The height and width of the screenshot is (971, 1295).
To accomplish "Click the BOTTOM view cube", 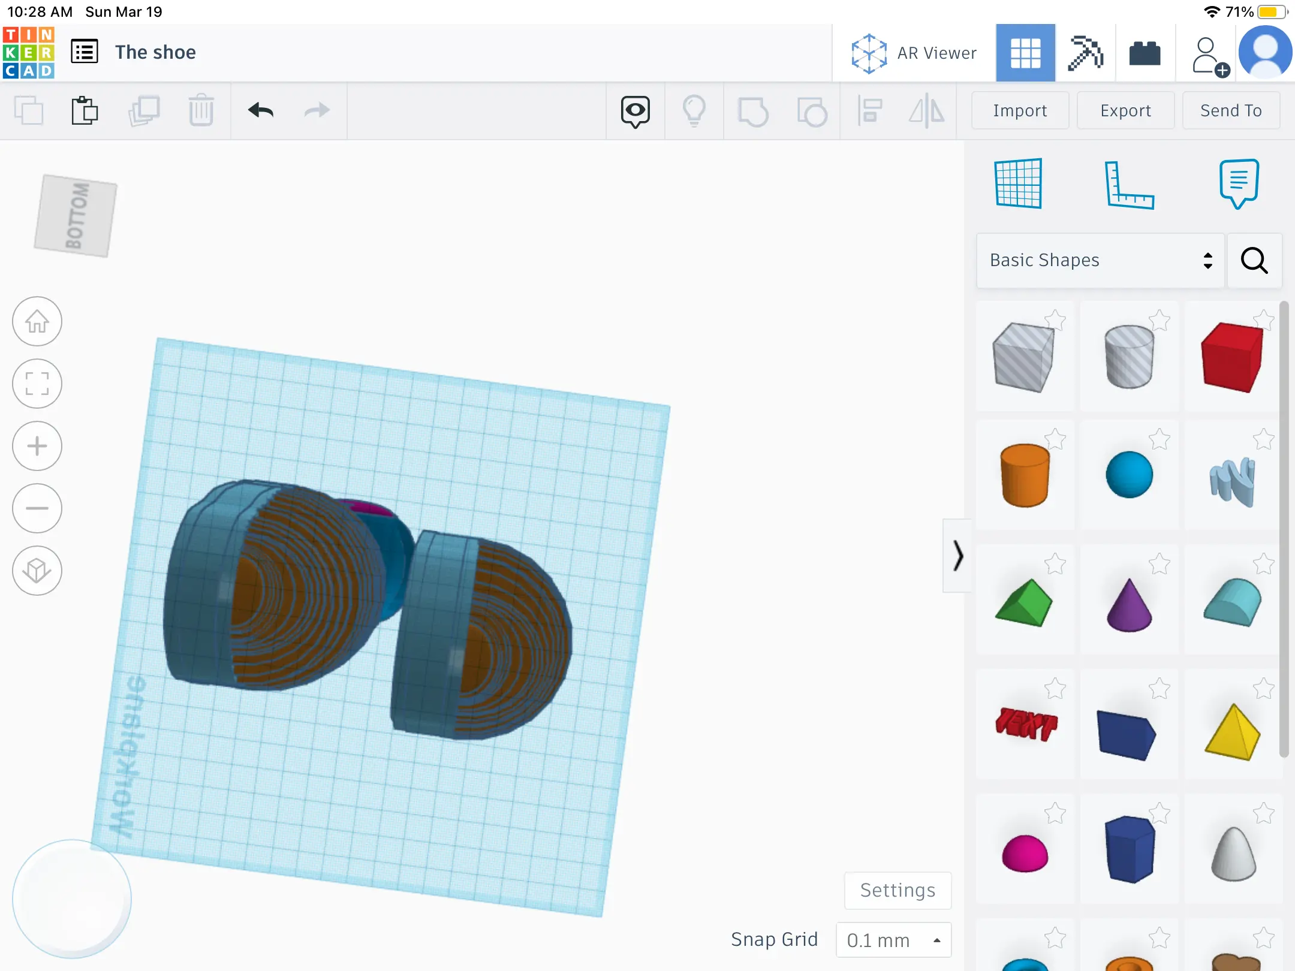I will 76,216.
